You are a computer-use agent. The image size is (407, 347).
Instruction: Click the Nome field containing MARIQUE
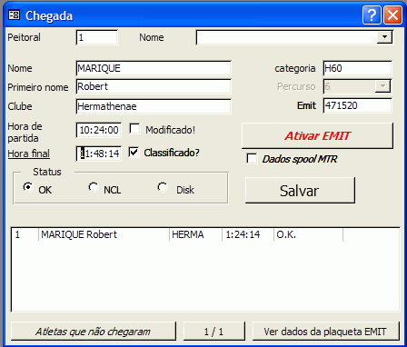[x=154, y=68]
